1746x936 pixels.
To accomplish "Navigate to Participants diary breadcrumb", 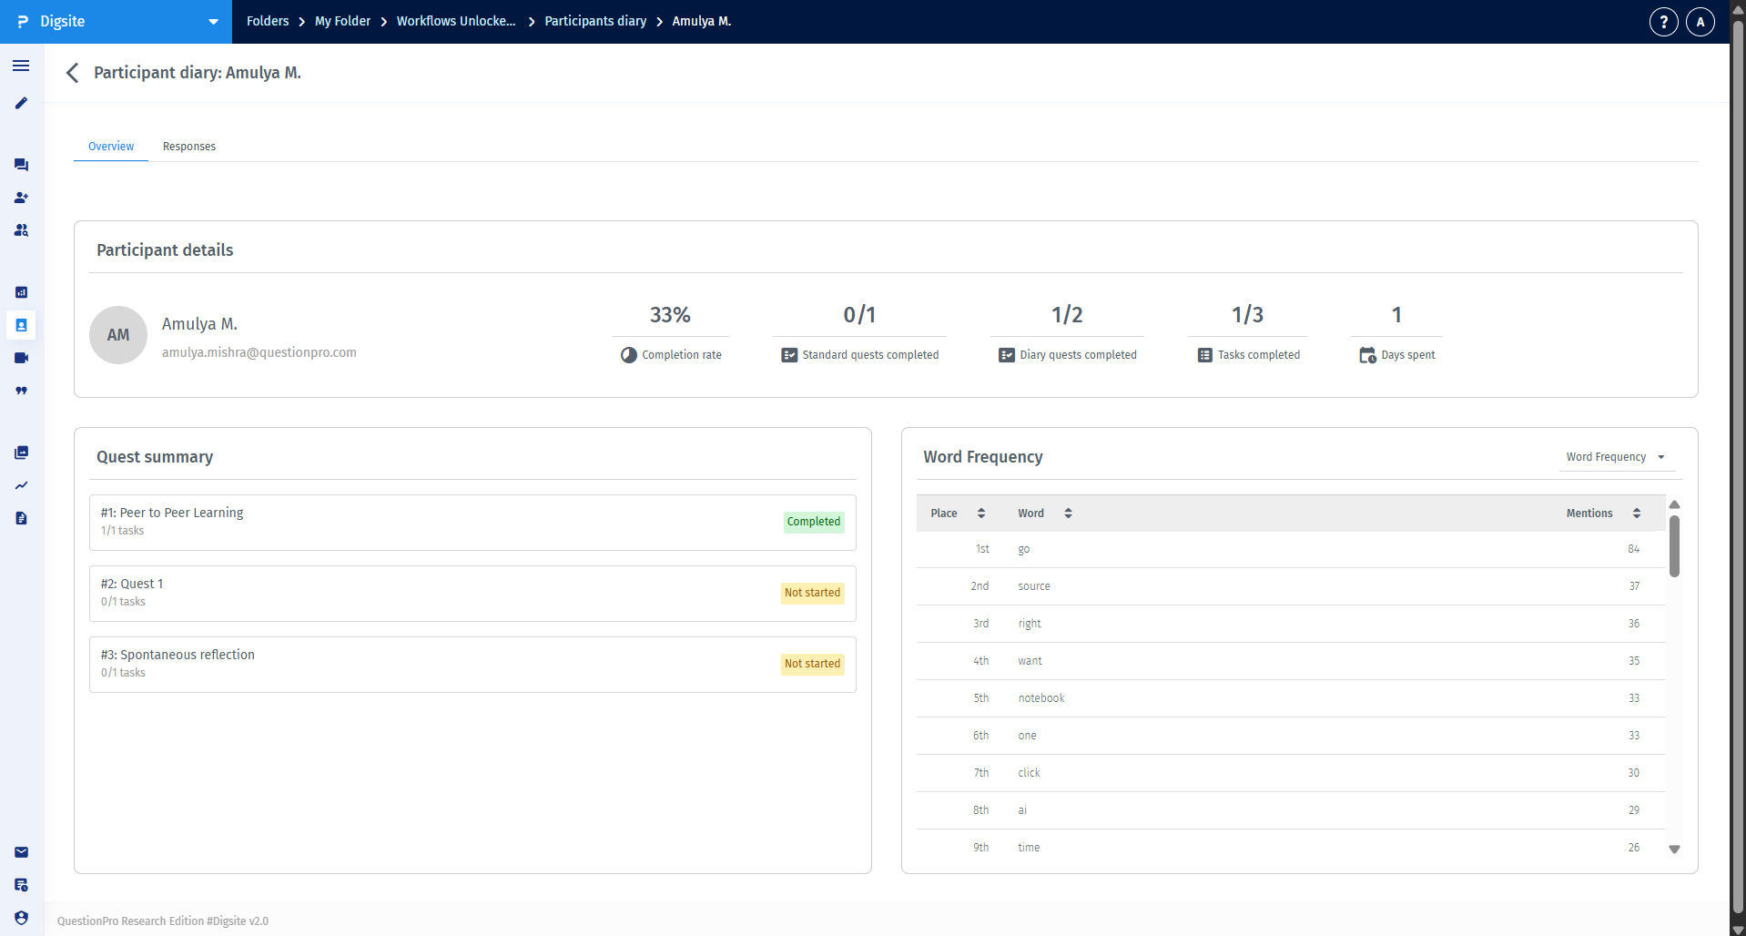I will (595, 21).
